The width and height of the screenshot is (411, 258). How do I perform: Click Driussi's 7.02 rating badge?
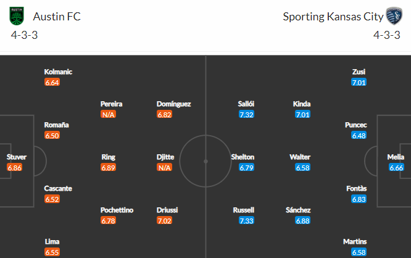164,220
